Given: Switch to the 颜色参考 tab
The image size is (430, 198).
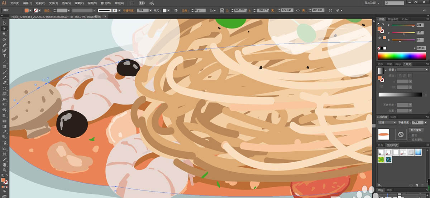Looking at the screenshot, I should (x=393, y=19).
